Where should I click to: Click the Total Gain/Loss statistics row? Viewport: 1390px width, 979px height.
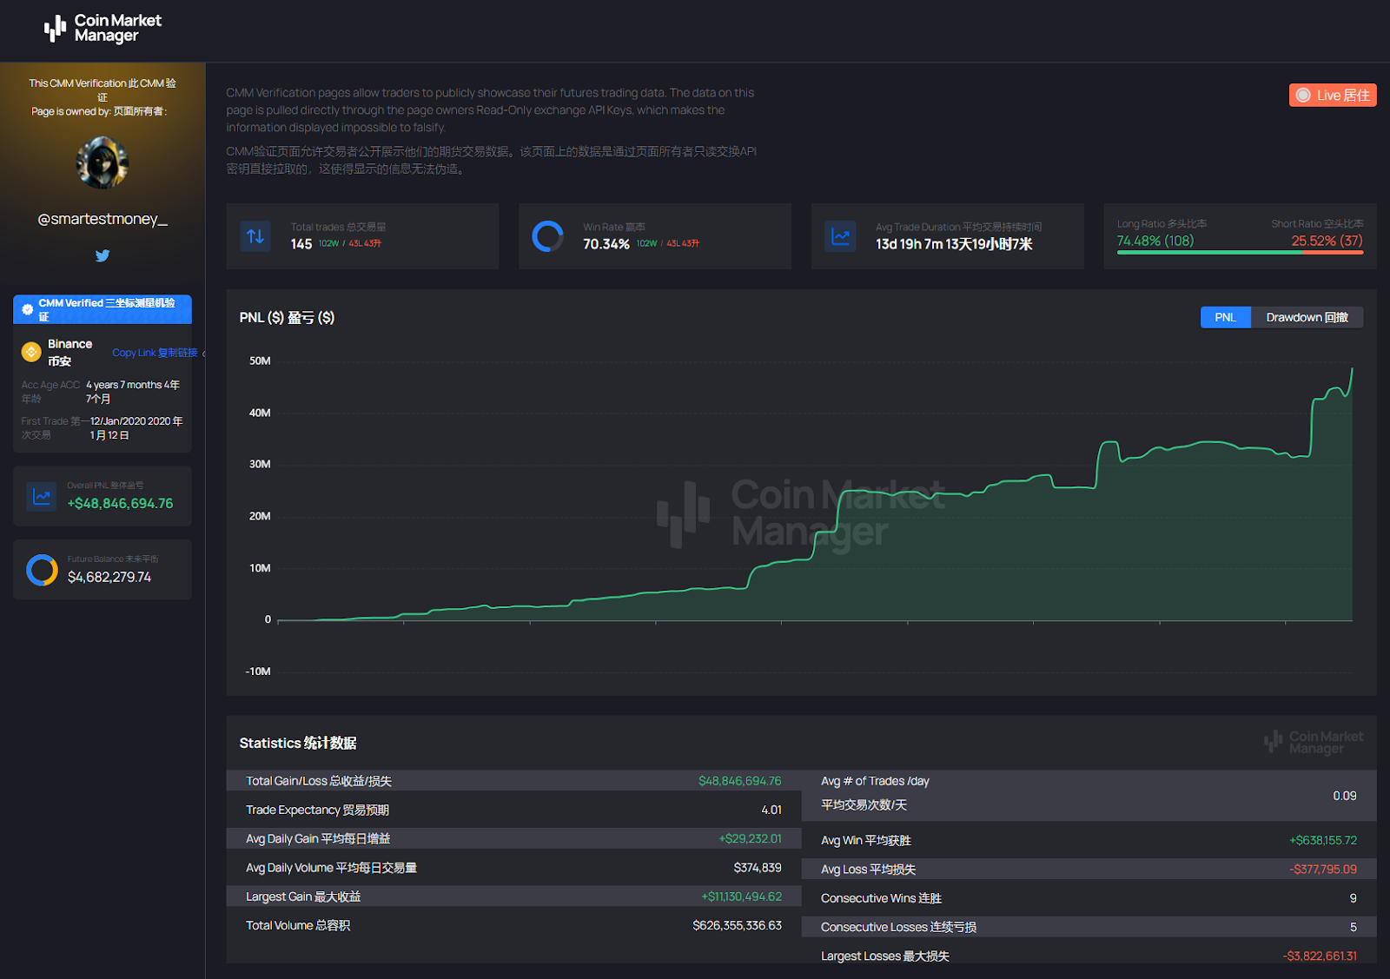pos(513,781)
